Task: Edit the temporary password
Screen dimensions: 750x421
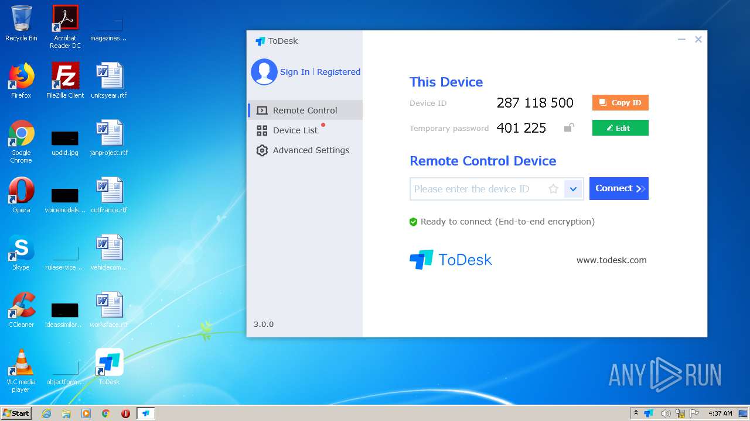Action: (620, 127)
